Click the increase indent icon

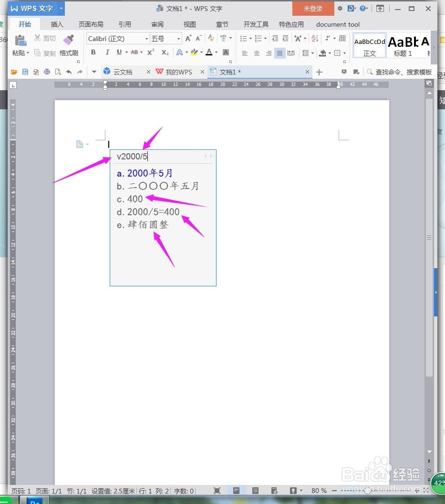285,39
